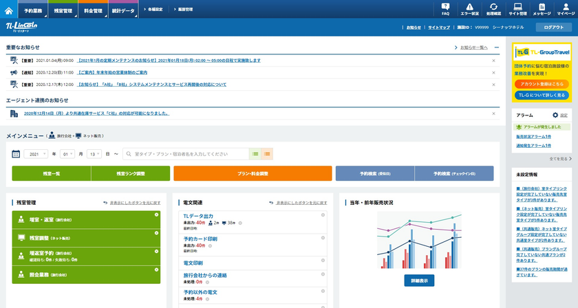Open the サイト管理 laptop icon
578x308 pixels.
pyautogui.click(x=517, y=9)
